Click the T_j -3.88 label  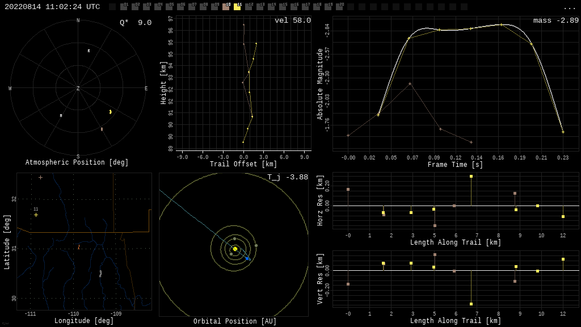pos(288,177)
